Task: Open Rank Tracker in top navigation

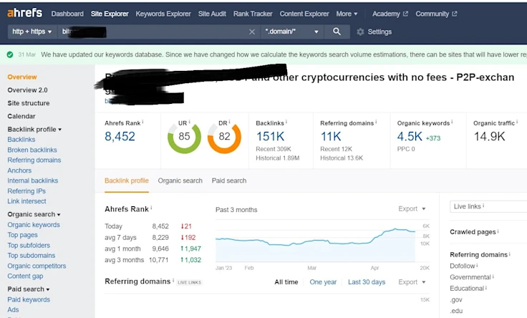Action: 253,14
